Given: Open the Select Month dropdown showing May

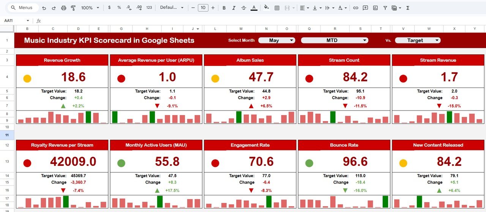Looking at the screenshot, I should [x=277, y=41].
